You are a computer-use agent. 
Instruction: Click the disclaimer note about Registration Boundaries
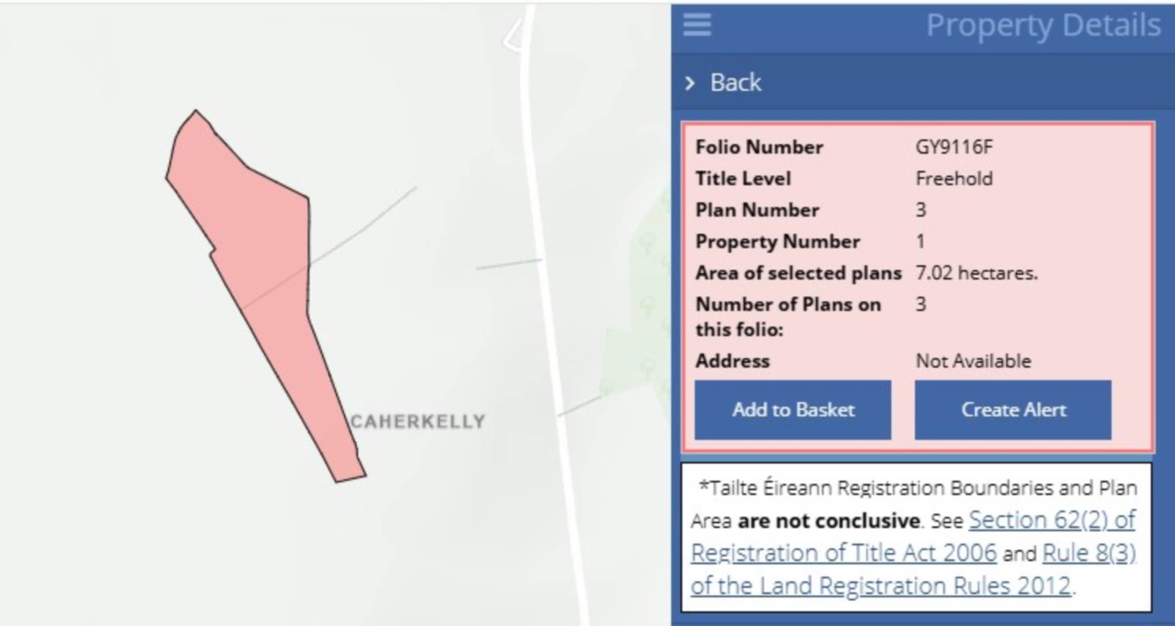[918, 537]
